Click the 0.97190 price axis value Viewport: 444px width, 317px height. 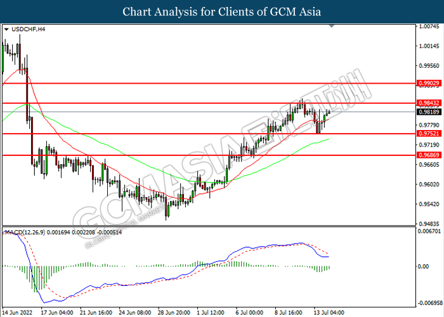pos(429,145)
